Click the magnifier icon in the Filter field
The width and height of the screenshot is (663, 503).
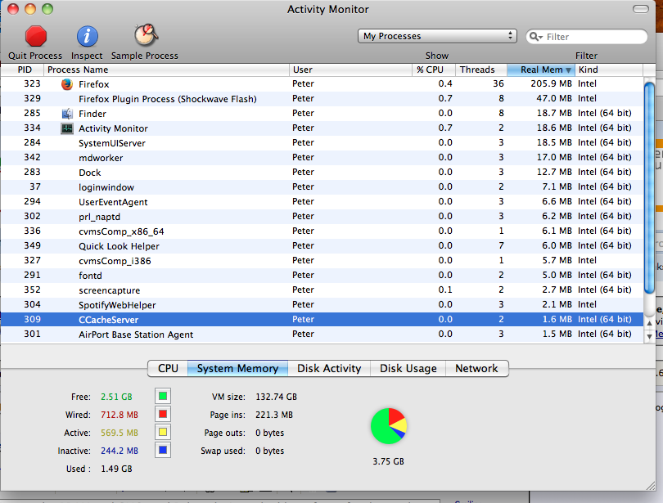536,37
